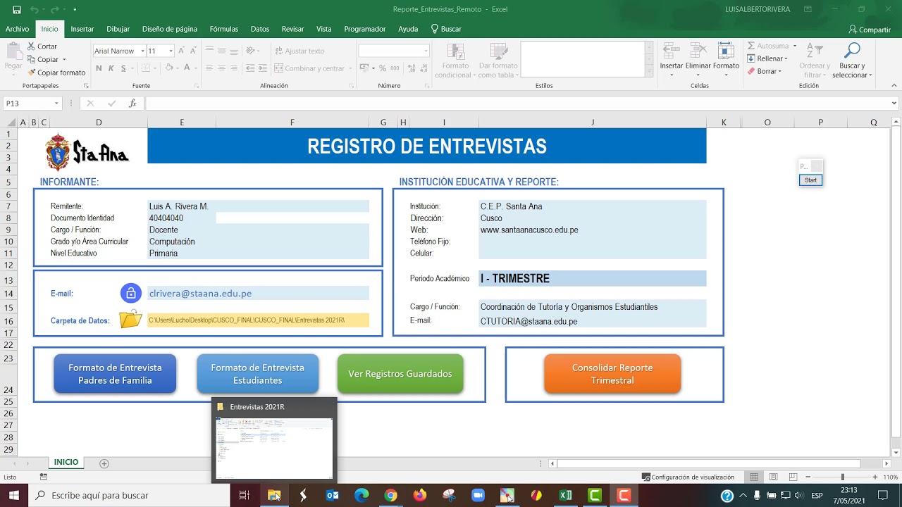
Task: Open Buscar y seleccionar magnifier
Action: 852,61
